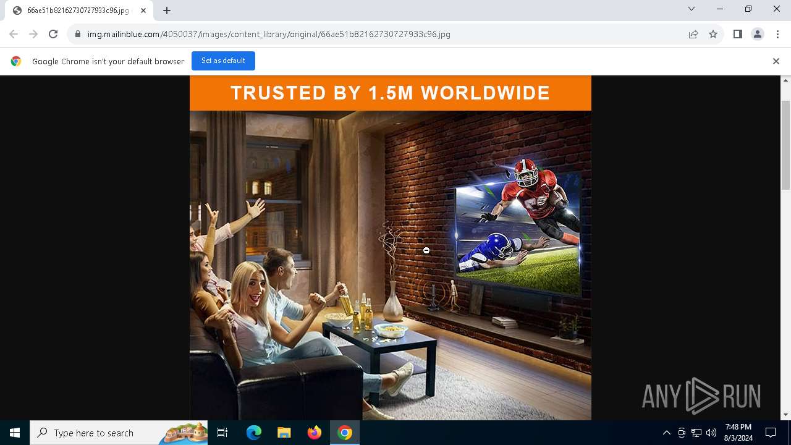Viewport: 791px width, 445px height.
Task: Open a new tab with the plus button
Action: (x=167, y=11)
